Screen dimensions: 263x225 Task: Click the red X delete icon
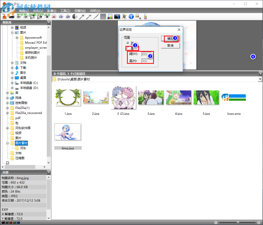coord(54,17)
